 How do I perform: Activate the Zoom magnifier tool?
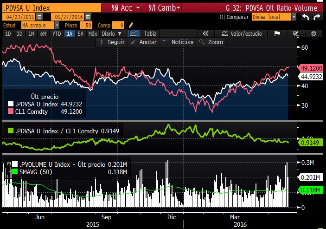(211, 42)
